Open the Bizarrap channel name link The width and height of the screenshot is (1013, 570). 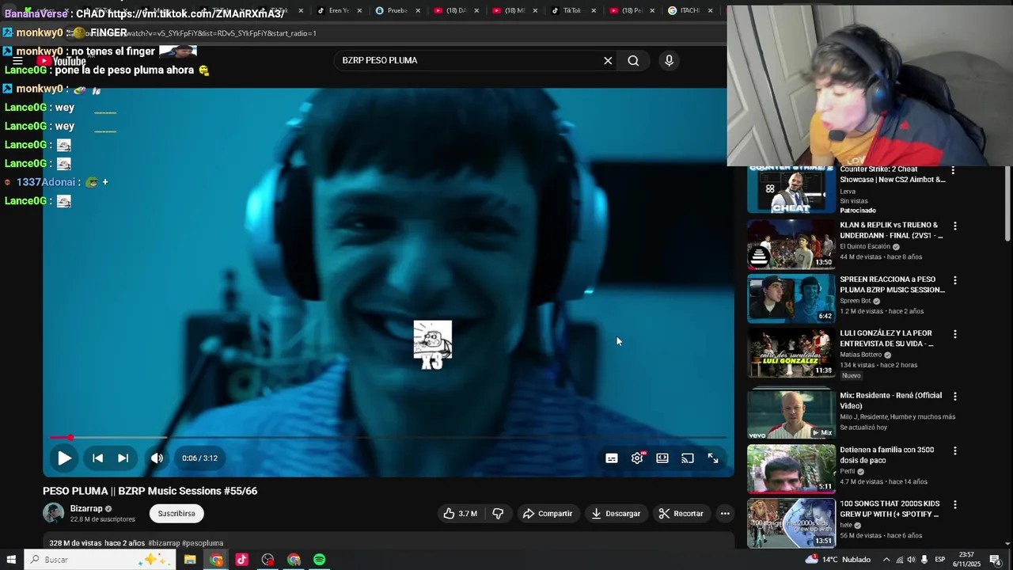(86, 508)
